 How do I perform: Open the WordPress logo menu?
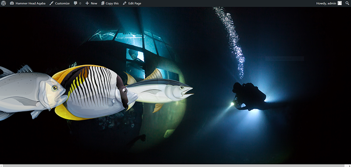tap(4, 3)
